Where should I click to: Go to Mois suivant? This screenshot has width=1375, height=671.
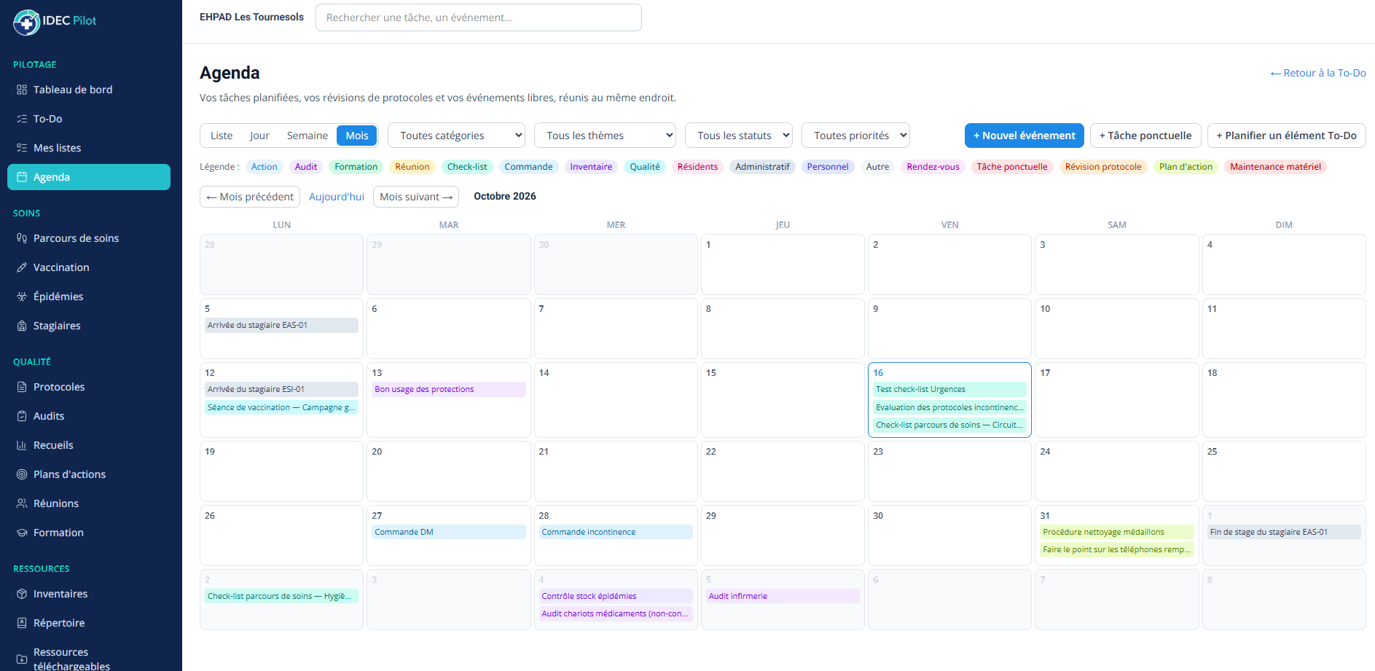416,197
